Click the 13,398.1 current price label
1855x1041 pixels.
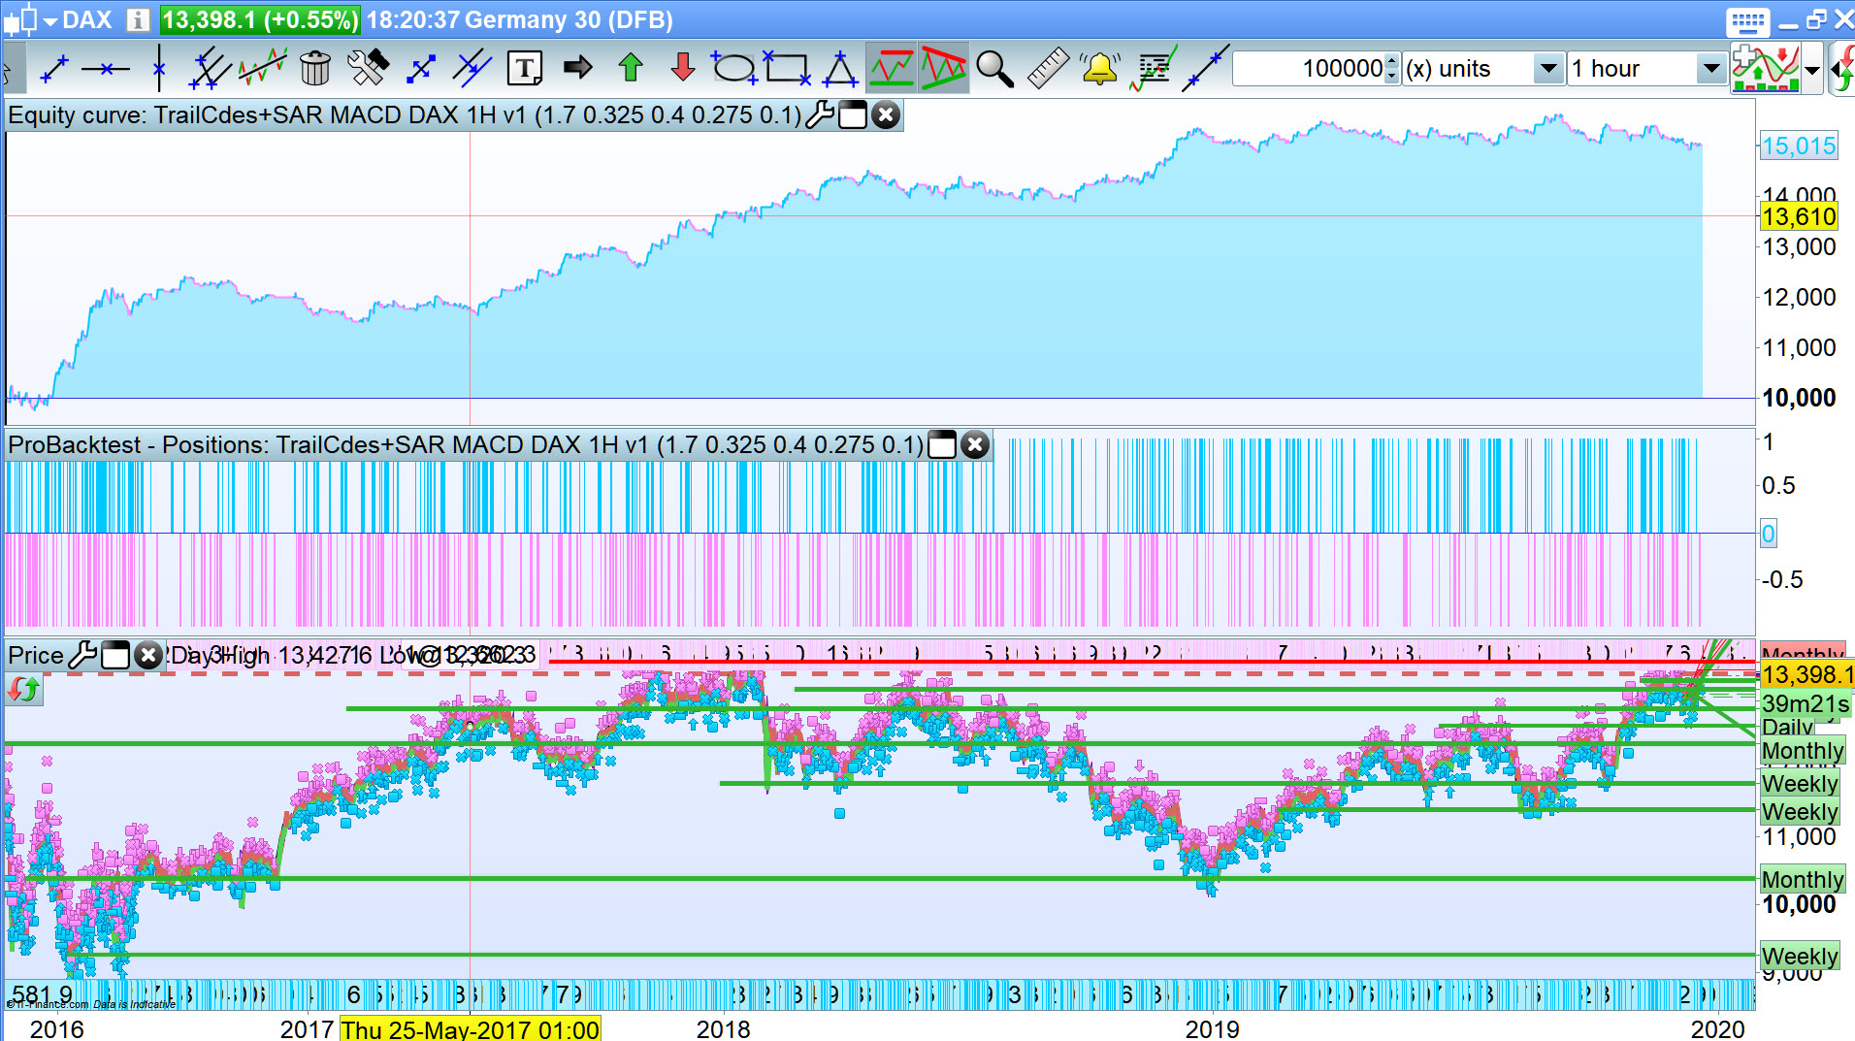(1806, 674)
